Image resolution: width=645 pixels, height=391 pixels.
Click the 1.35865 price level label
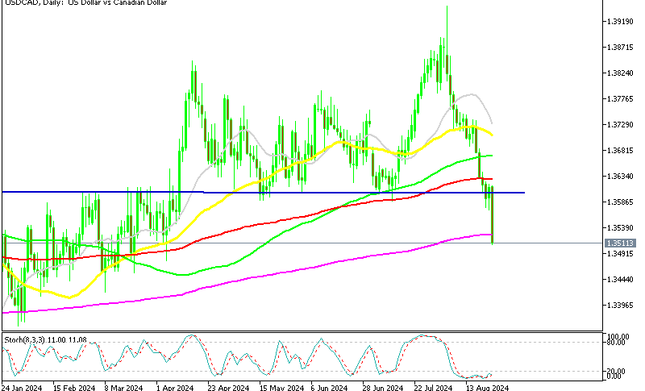point(620,202)
